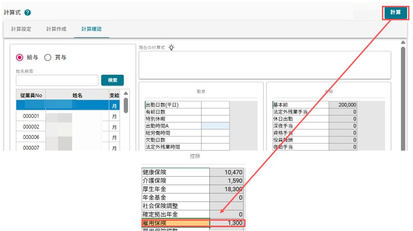Select the highlighted 雇用保険 deduction row

coord(193,223)
